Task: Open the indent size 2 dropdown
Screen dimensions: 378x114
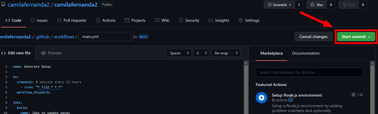Action: click(201, 53)
